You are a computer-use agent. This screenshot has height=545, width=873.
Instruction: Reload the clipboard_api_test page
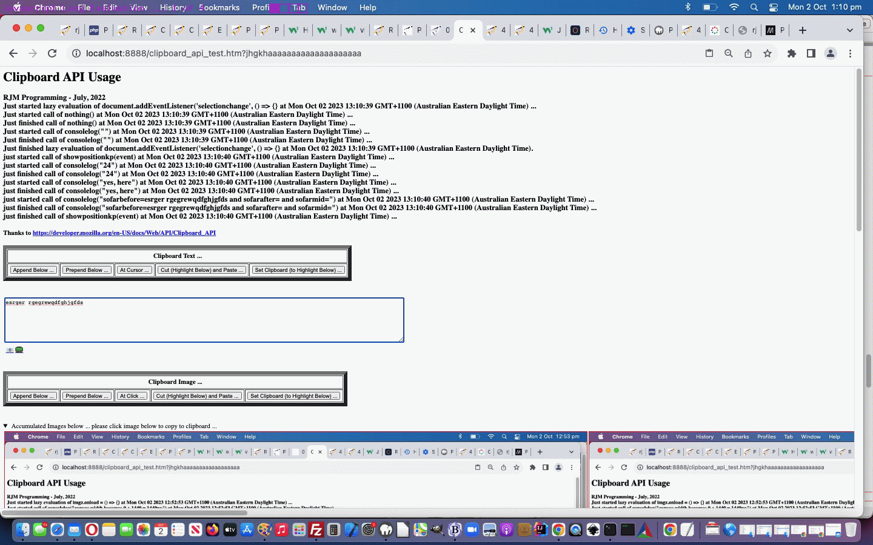coord(52,53)
